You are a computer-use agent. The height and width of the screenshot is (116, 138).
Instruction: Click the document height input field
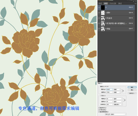pyautogui.click(x=109, y=101)
